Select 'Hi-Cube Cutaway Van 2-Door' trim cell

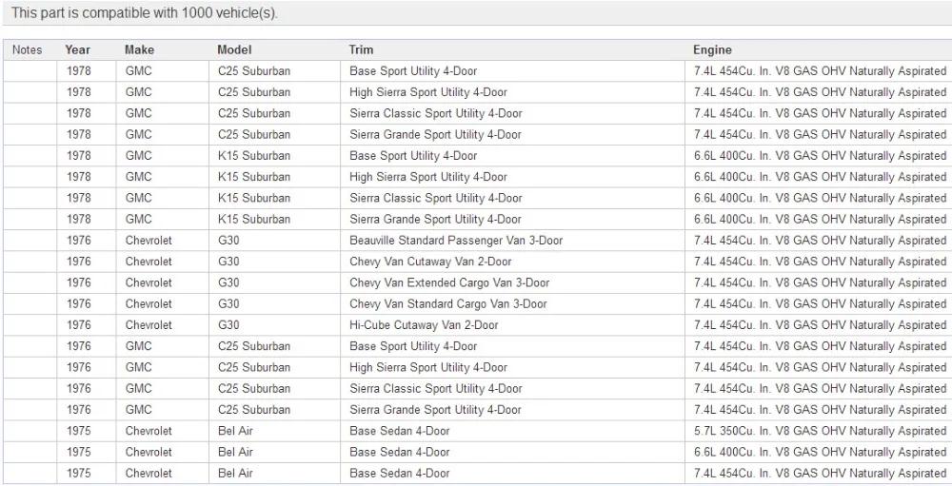click(x=512, y=325)
